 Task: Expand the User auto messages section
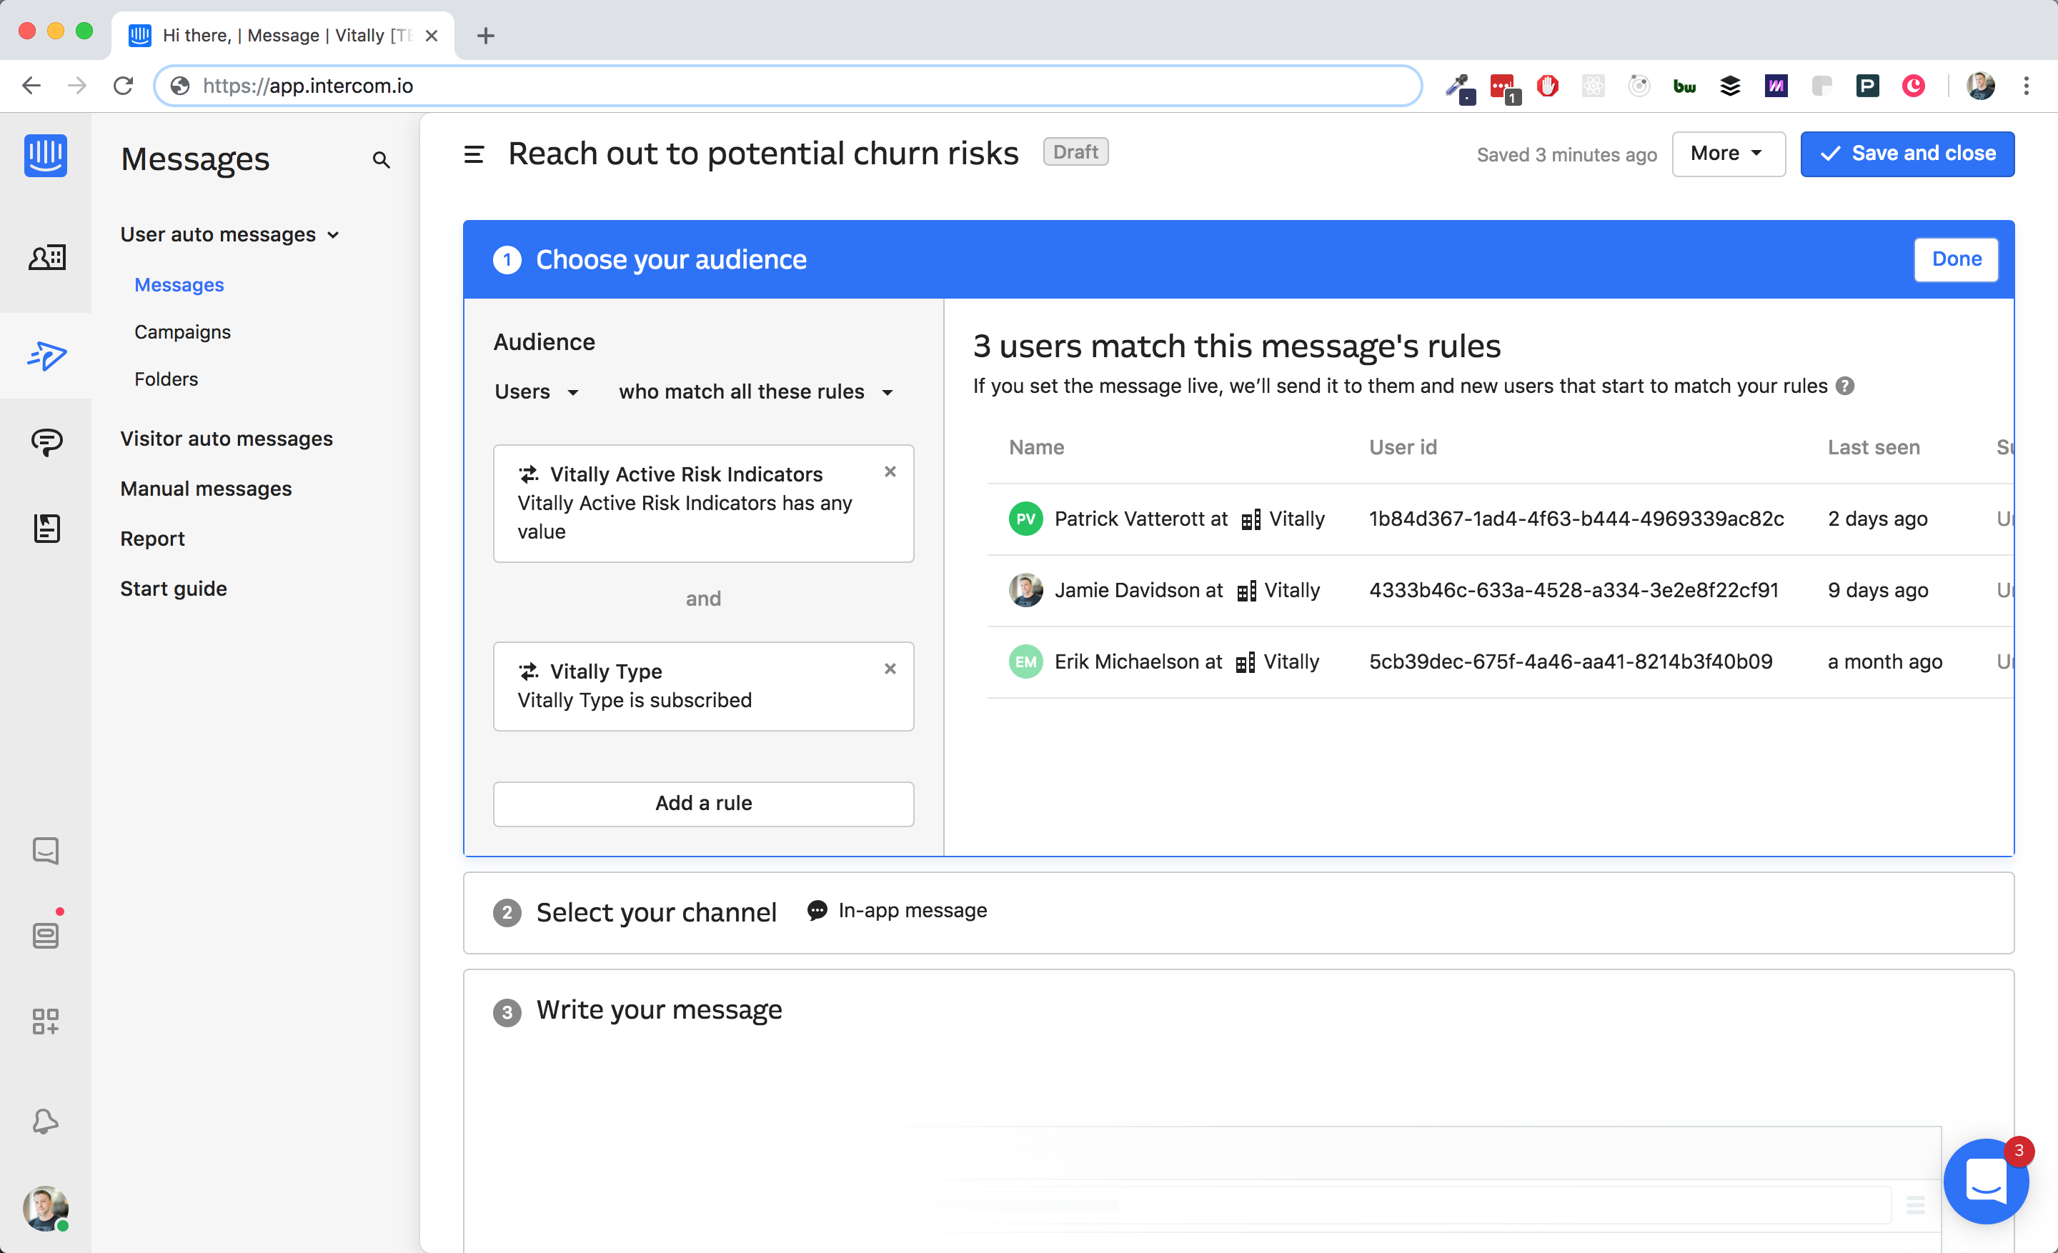231,234
